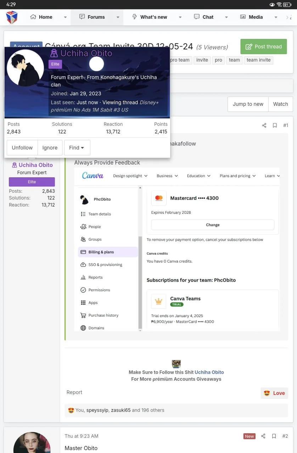Image resolution: width=297 pixels, height=453 pixels.
Task: Open the Forums tab
Action: click(x=92, y=17)
